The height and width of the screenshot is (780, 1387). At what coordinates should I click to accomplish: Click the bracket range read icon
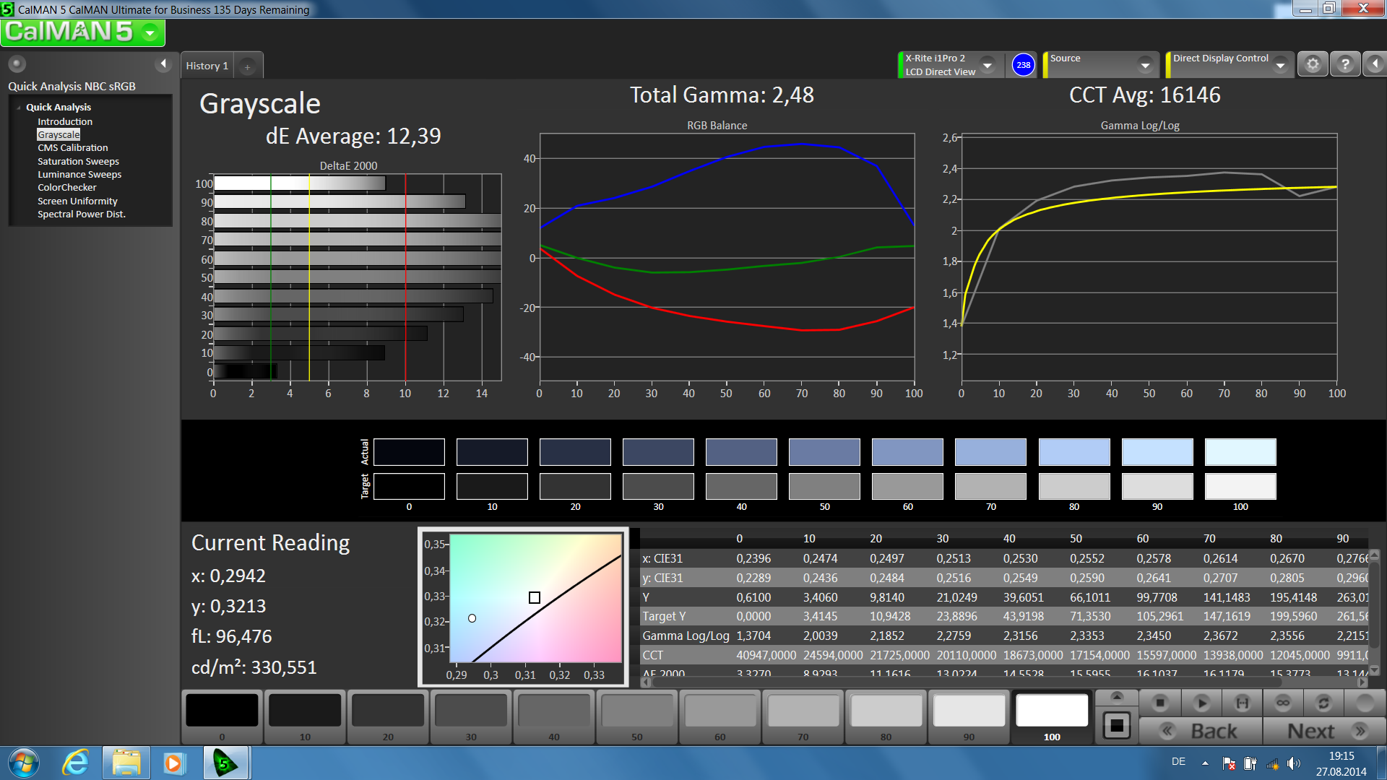(x=1242, y=703)
